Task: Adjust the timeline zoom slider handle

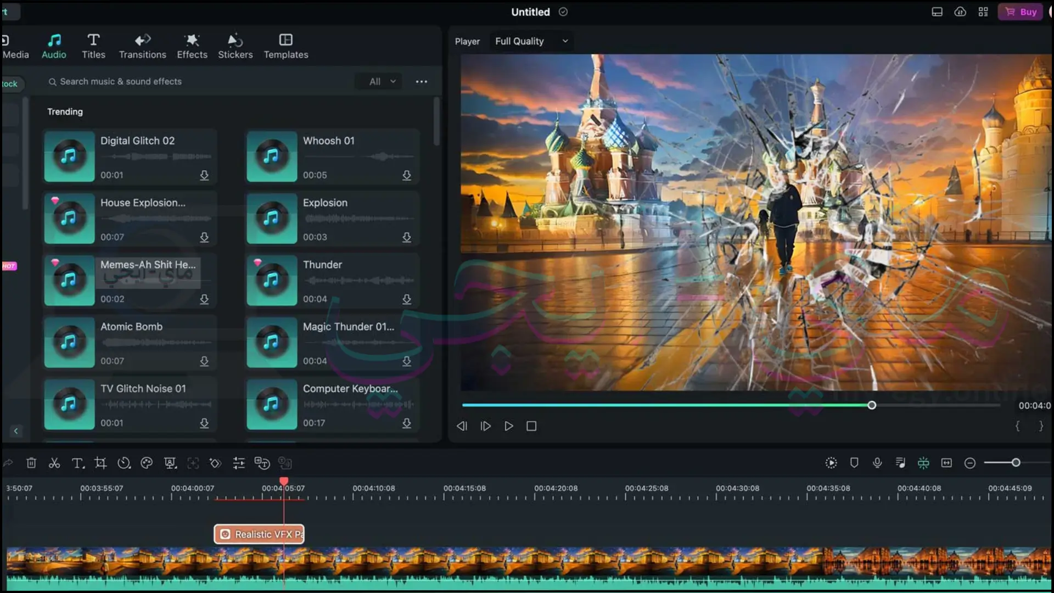Action: pyautogui.click(x=1016, y=463)
